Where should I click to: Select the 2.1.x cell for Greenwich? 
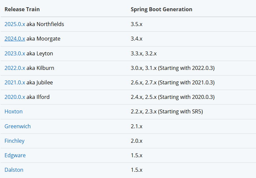(x=136, y=126)
